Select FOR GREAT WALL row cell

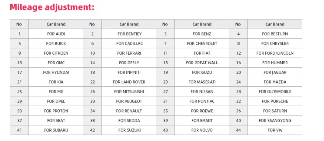click(x=202, y=63)
